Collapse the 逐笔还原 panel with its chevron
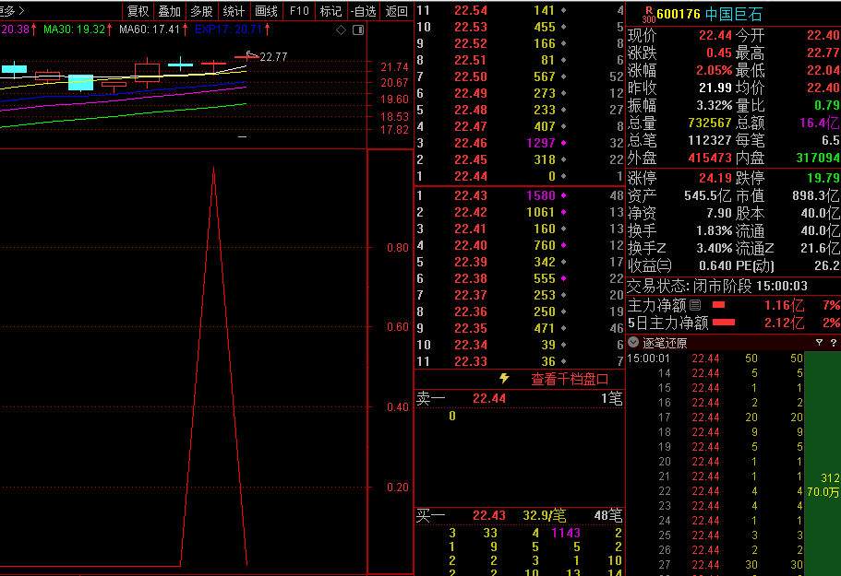Image resolution: width=841 pixels, height=576 pixels. tap(633, 342)
